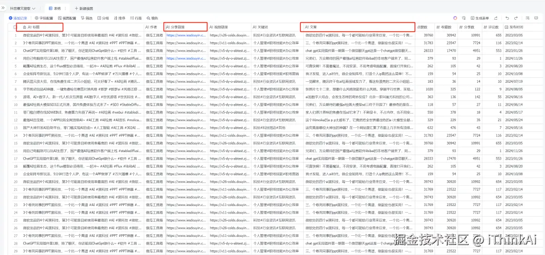Viewport: 545px width, 255px height.
Task: Click 添加记录 to add a record
Action: coord(18,18)
